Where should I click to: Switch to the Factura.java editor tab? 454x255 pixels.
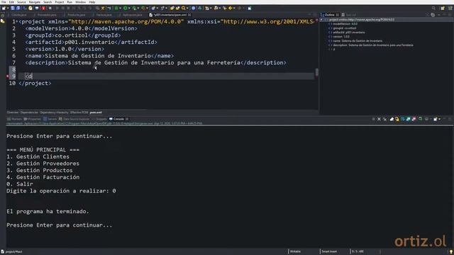point(104,15)
